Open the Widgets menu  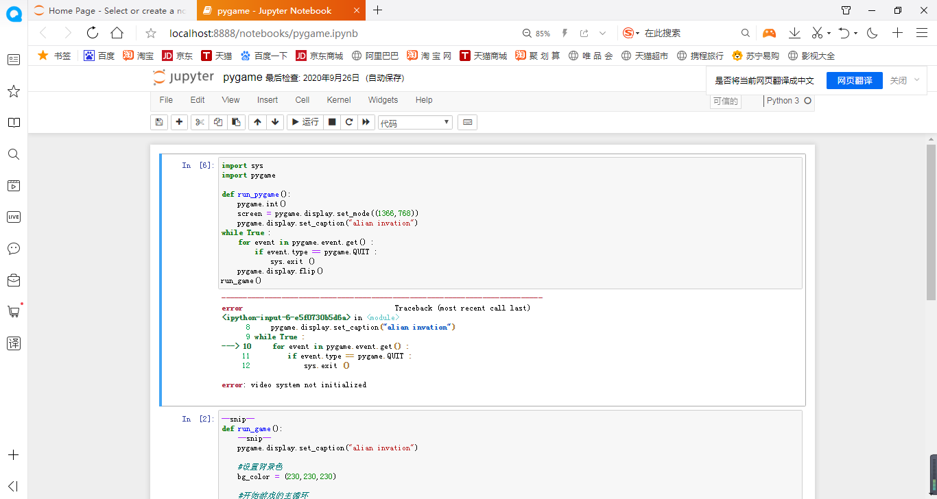(x=383, y=100)
